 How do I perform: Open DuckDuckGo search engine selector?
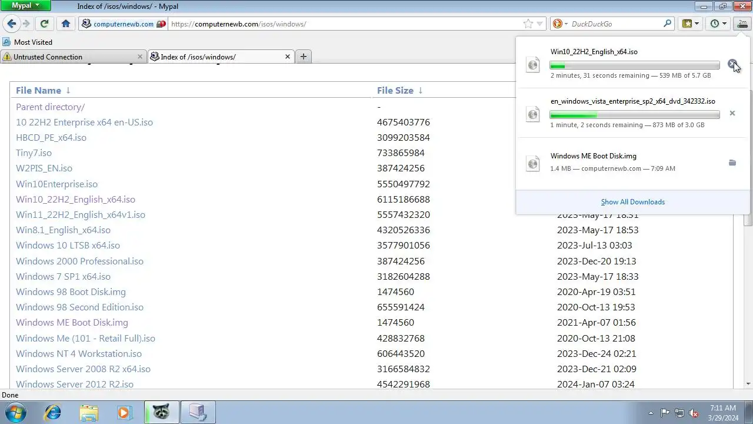pyautogui.click(x=560, y=24)
